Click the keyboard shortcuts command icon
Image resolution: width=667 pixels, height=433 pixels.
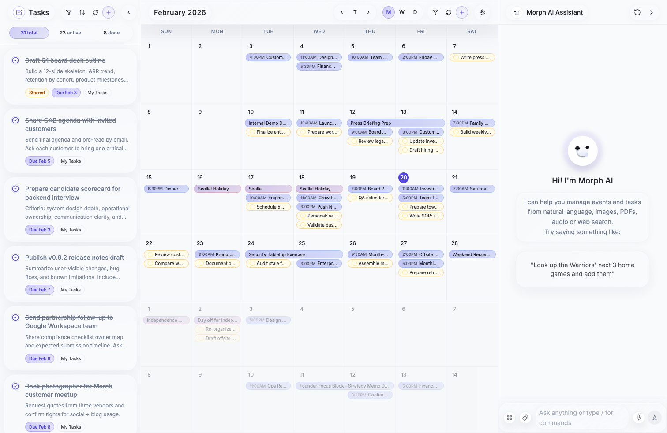[510, 418]
